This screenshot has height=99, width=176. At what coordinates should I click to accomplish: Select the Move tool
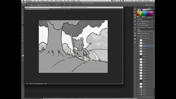coord(23,10)
